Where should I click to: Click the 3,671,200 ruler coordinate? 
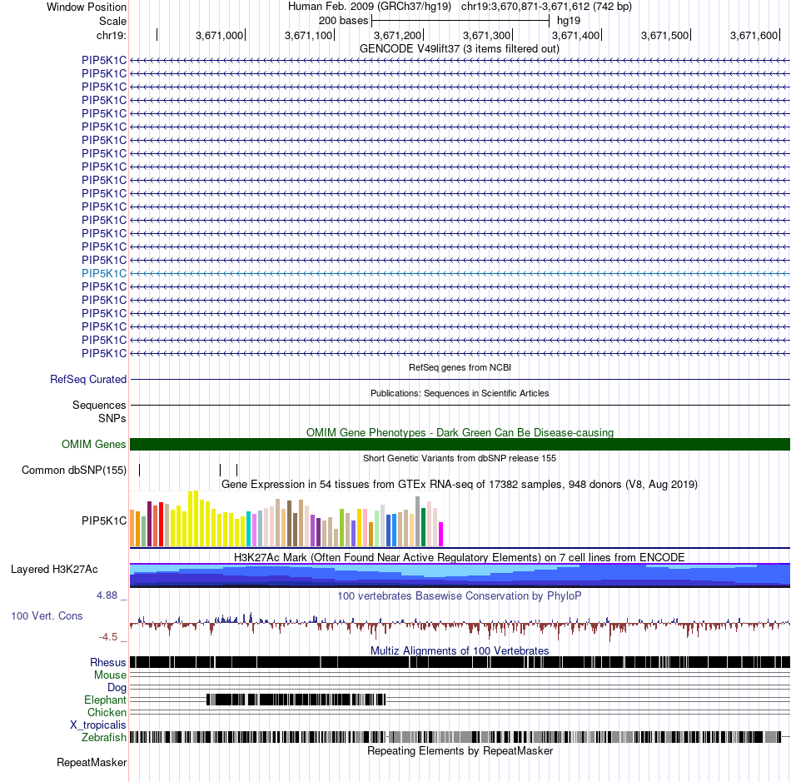click(x=397, y=35)
